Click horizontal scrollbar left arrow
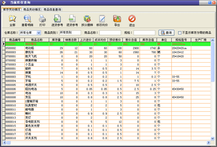 (x=4, y=142)
